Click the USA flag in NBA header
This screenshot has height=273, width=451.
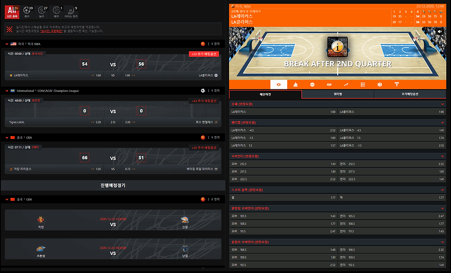coord(13,44)
